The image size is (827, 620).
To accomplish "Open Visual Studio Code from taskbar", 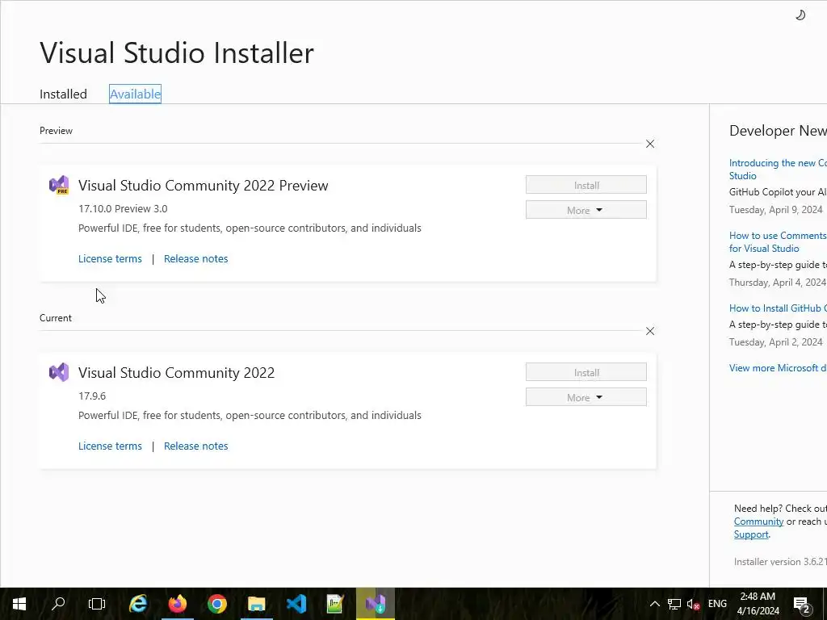I will [296, 604].
